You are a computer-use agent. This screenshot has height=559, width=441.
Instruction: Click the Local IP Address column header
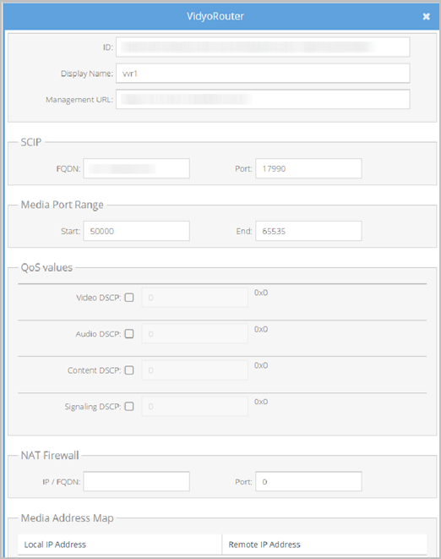click(120, 545)
